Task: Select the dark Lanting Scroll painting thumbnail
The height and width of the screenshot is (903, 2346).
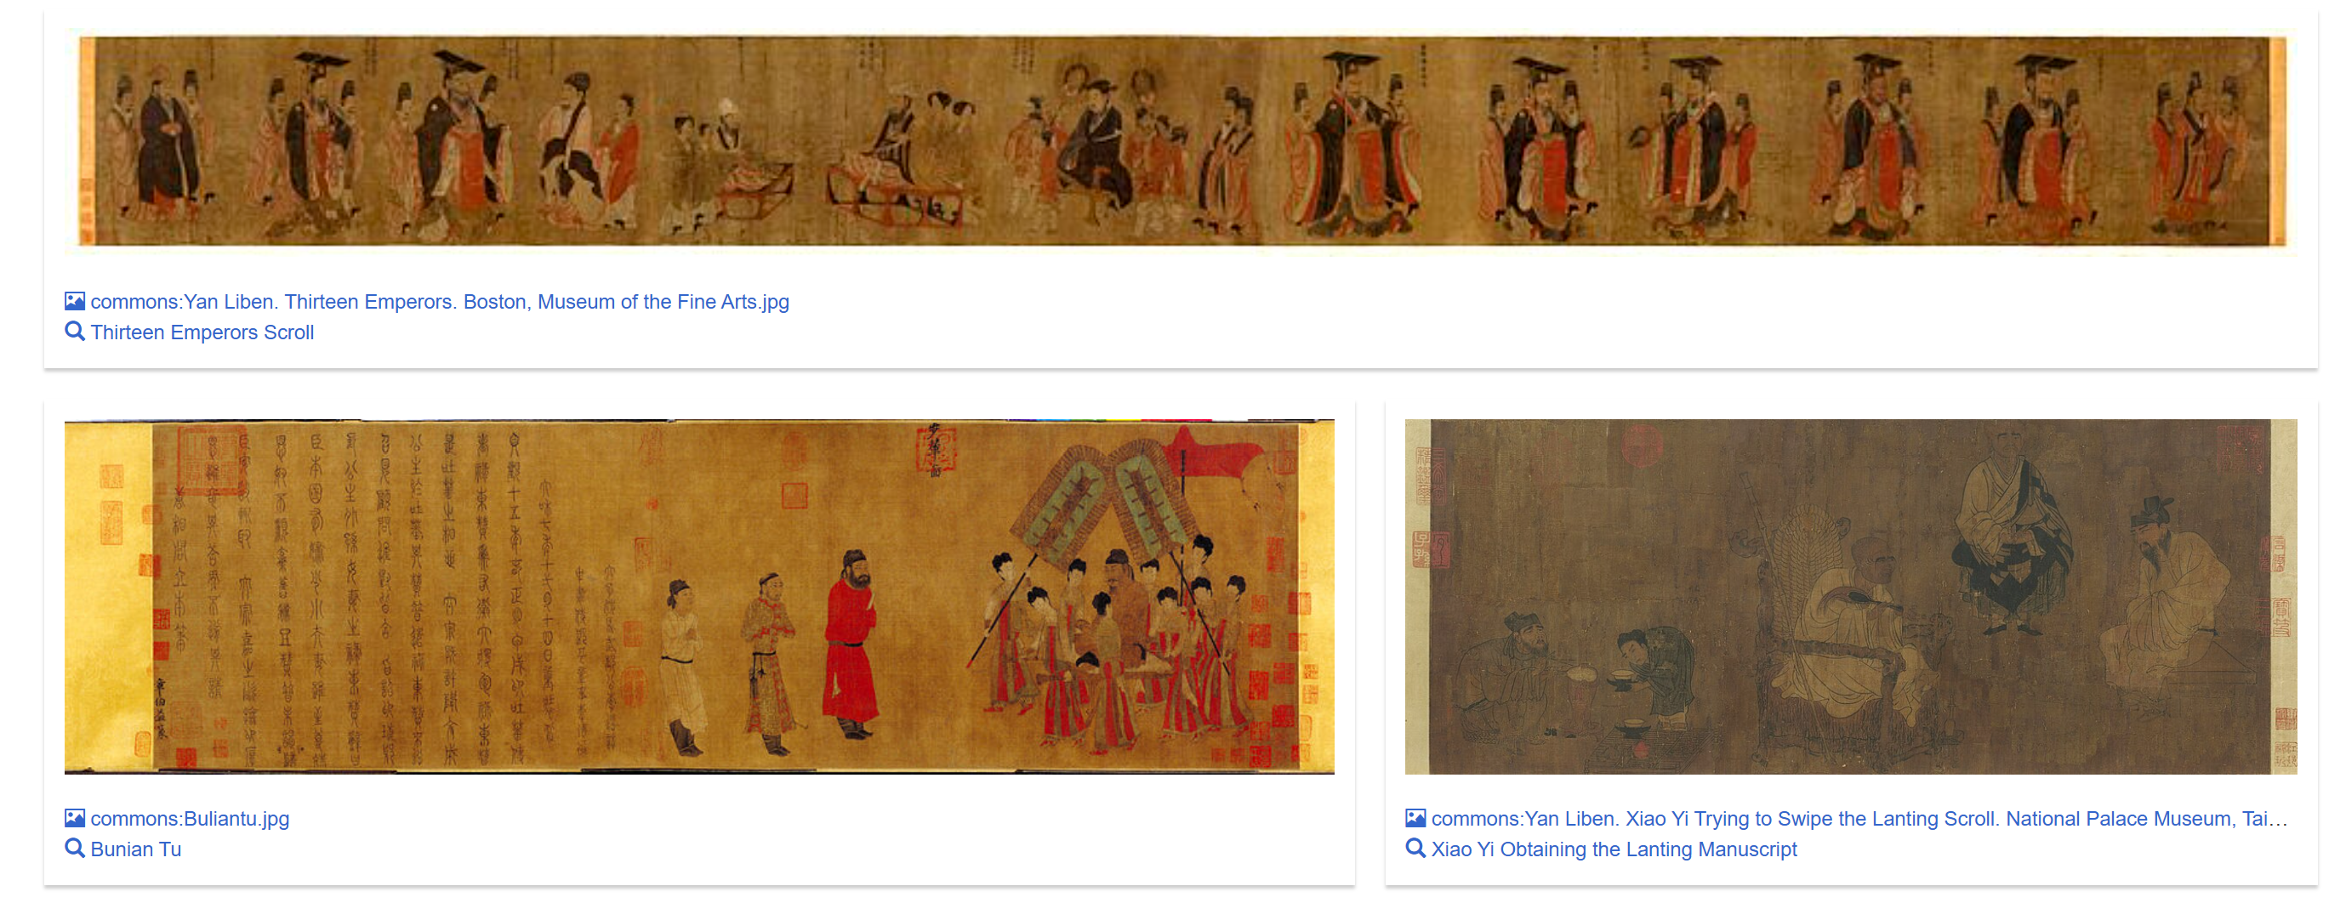Action: (x=1851, y=596)
